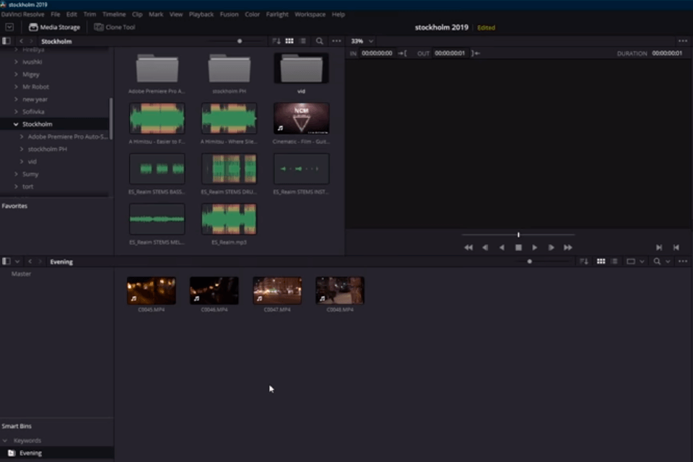Search in the media pool

[657, 261]
